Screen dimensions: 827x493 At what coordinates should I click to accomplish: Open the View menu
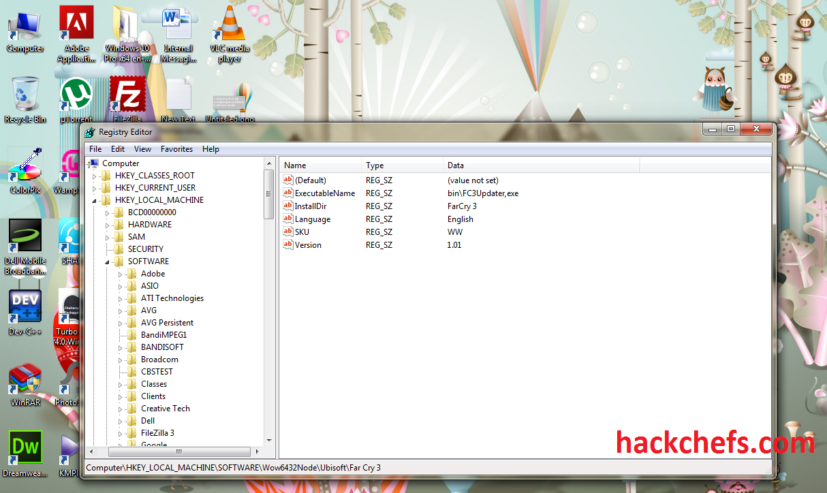pyautogui.click(x=142, y=148)
